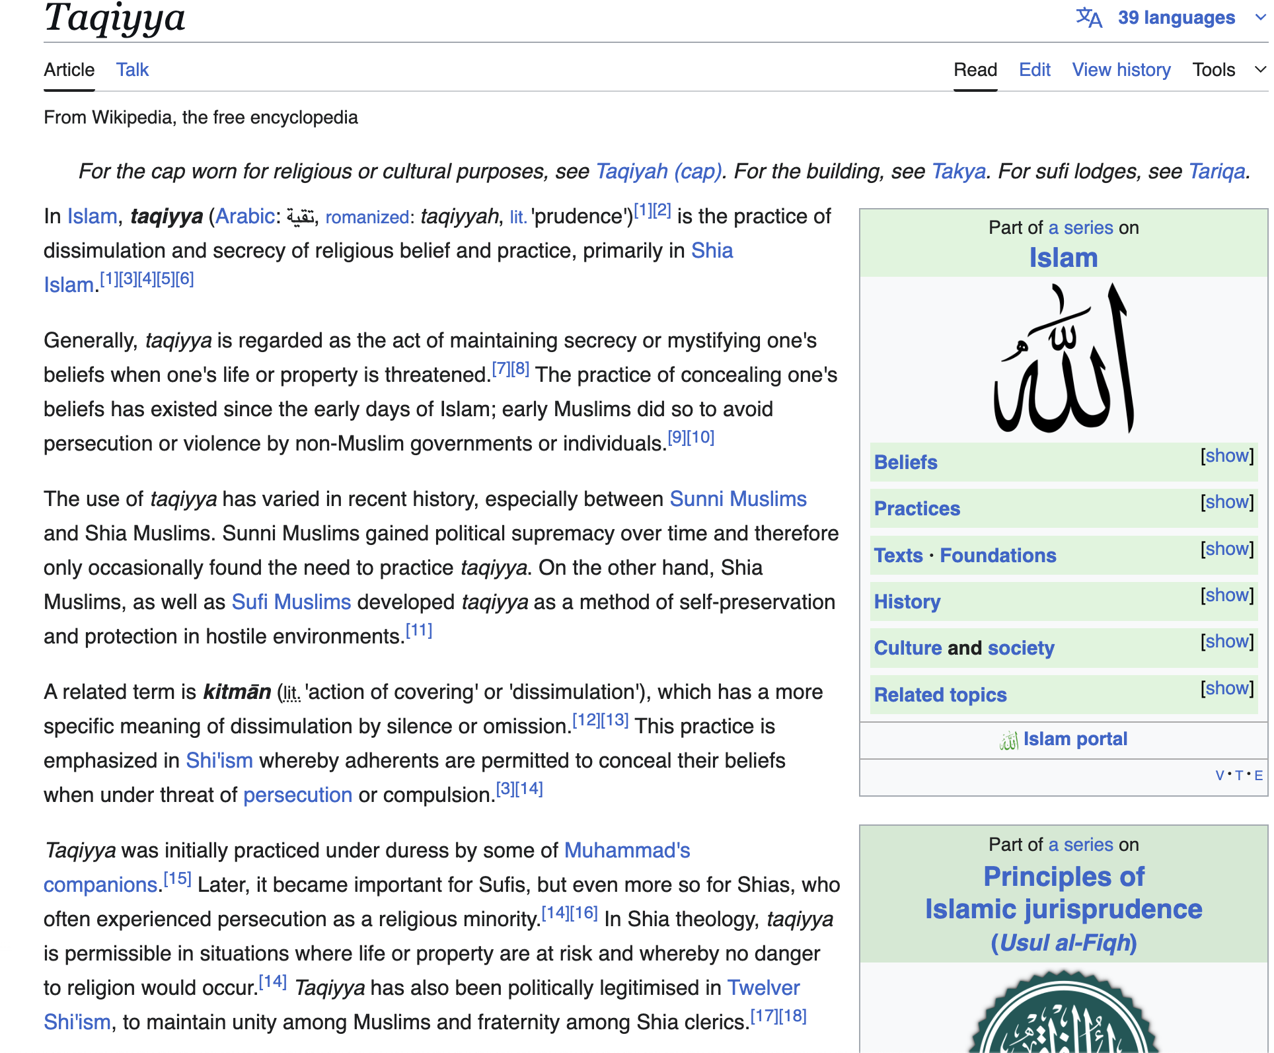Open the 39 languages dropdown
Image resolution: width=1274 pixels, height=1053 pixels.
[x=1176, y=18]
